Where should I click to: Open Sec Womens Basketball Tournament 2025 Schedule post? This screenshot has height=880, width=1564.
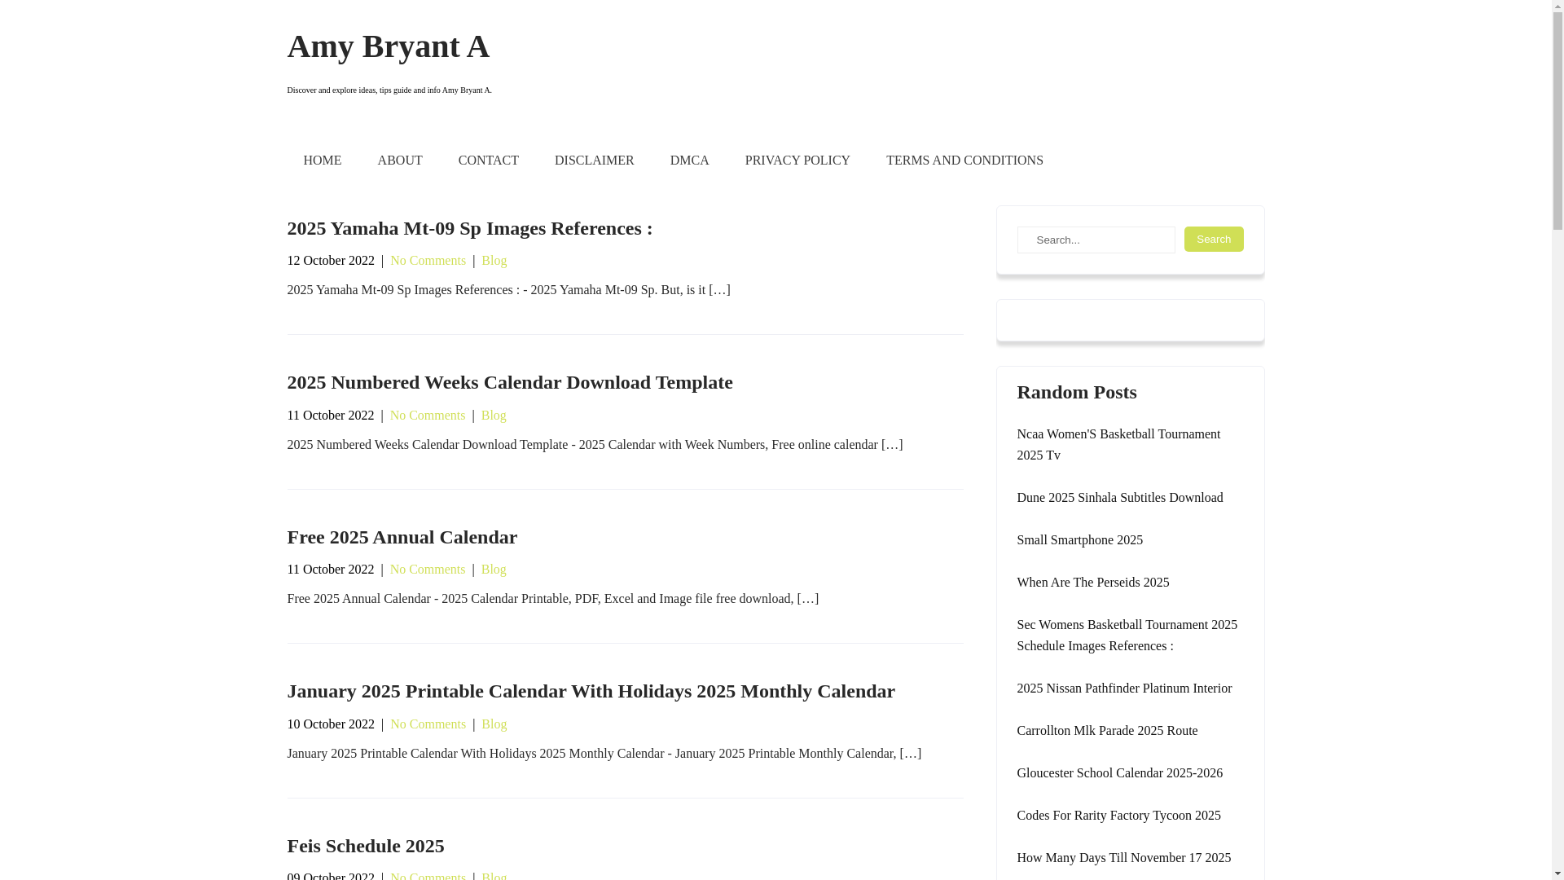click(x=1127, y=636)
